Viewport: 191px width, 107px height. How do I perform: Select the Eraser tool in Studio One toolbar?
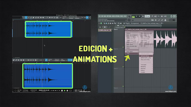click(33, 18)
